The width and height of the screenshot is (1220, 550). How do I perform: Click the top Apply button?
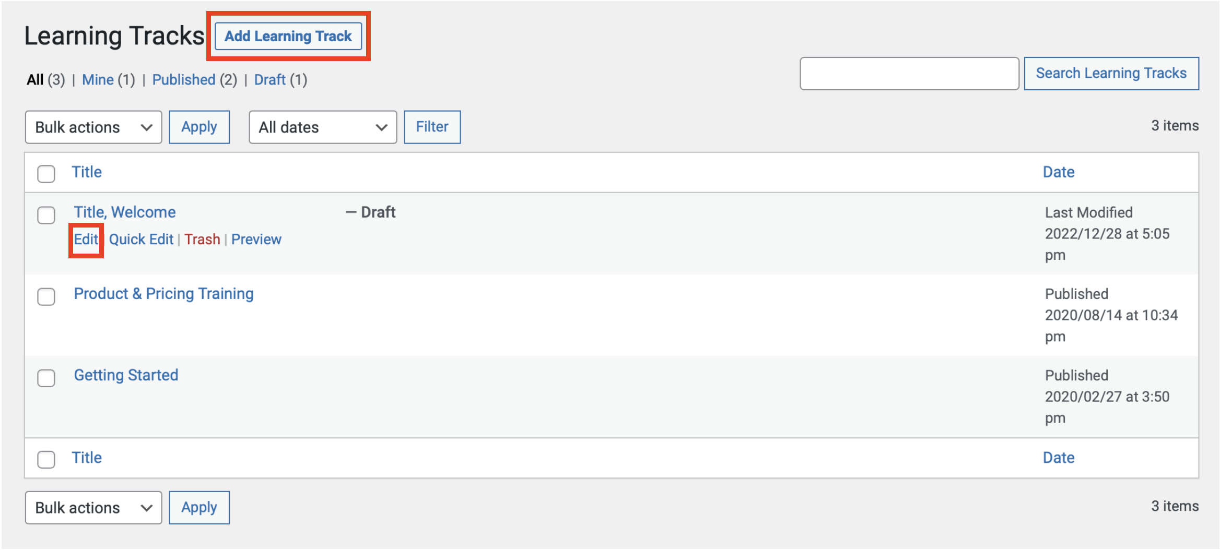click(x=199, y=127)
